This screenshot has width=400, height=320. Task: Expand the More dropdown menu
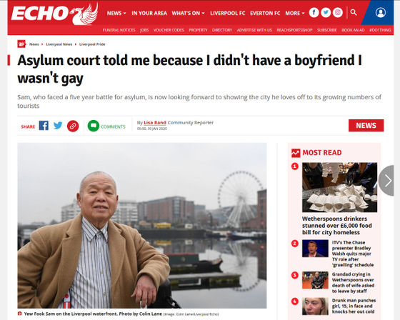click(x=295, y=14)
